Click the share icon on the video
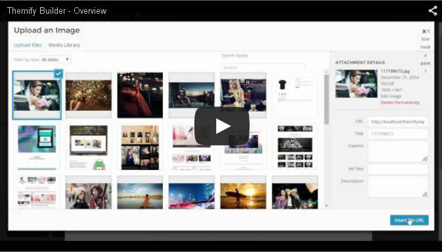The height and width of the screenshot is (252, 442). click(x=433, y=10)
